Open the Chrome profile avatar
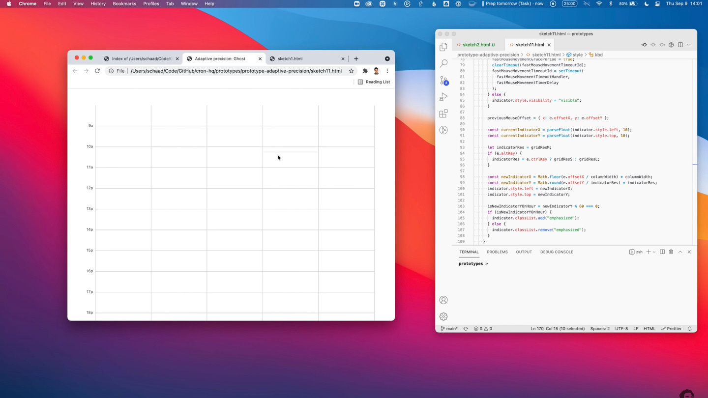The height and width of the screenshot is (398, 708). click(x=376, y=71)
